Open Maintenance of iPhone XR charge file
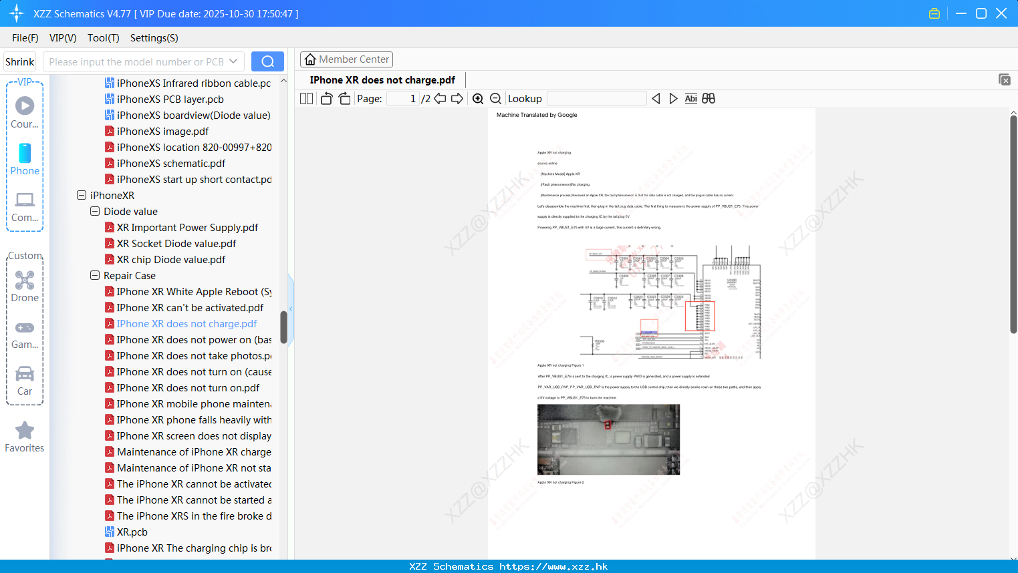The image size is (1018, 573). (x=188, y=451)
